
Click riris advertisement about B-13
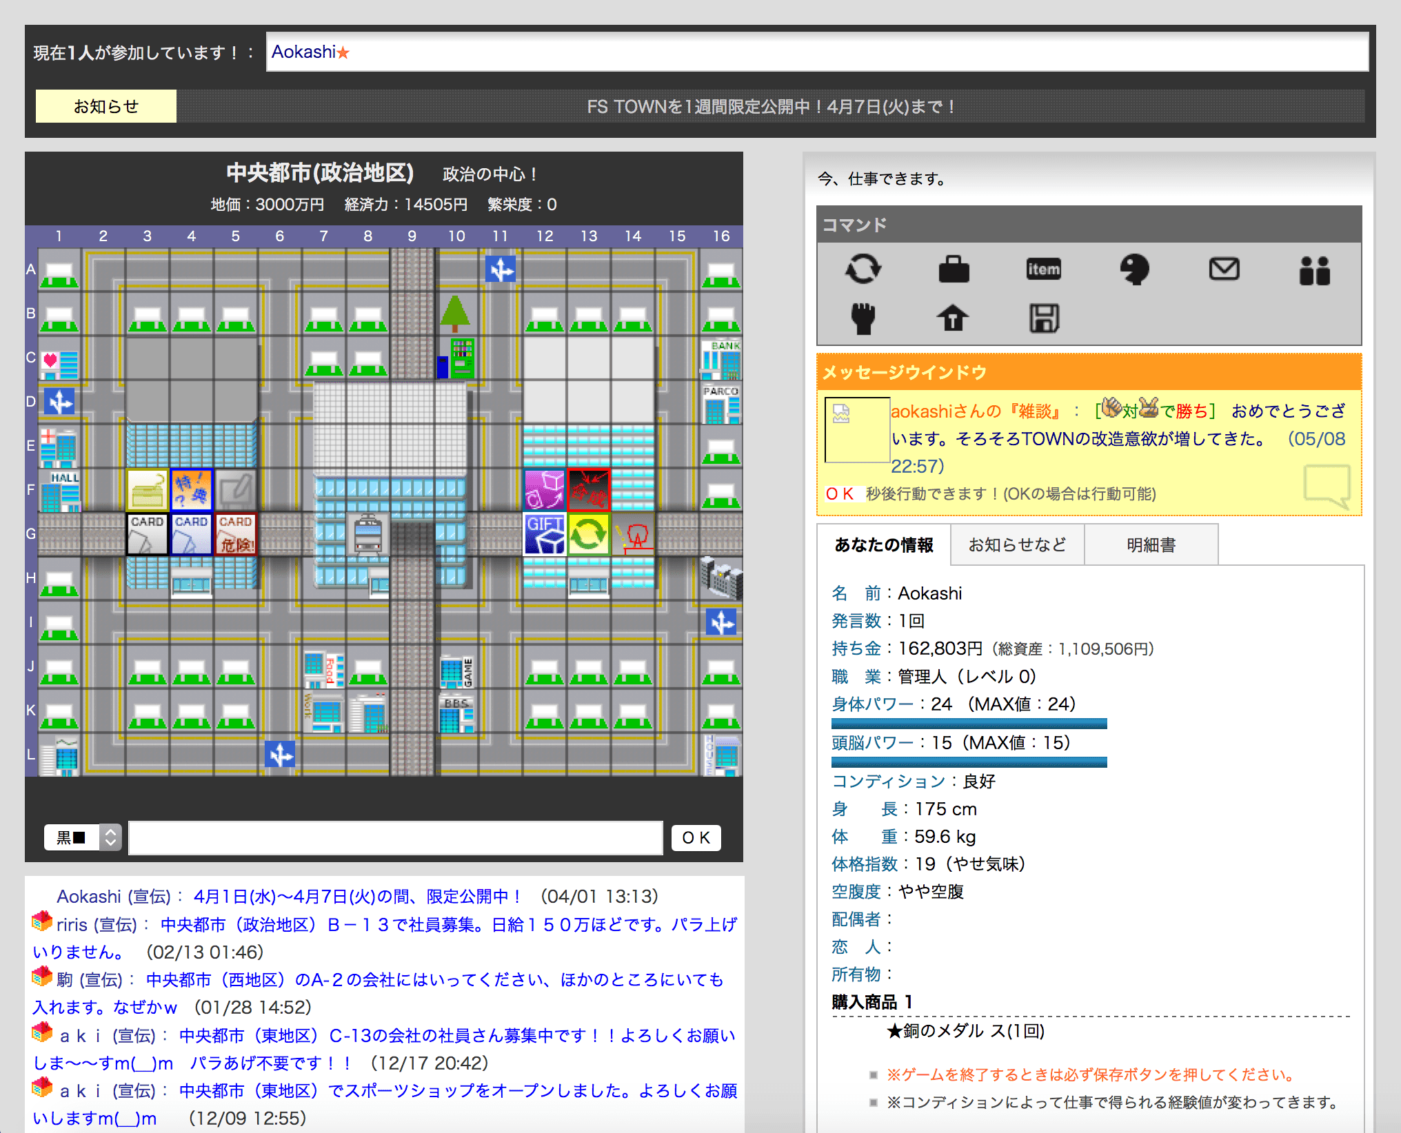pyautogui.click(x=385, y=938)
